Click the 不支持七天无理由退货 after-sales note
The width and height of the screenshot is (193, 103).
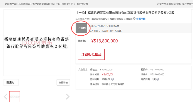pos(113,84)
